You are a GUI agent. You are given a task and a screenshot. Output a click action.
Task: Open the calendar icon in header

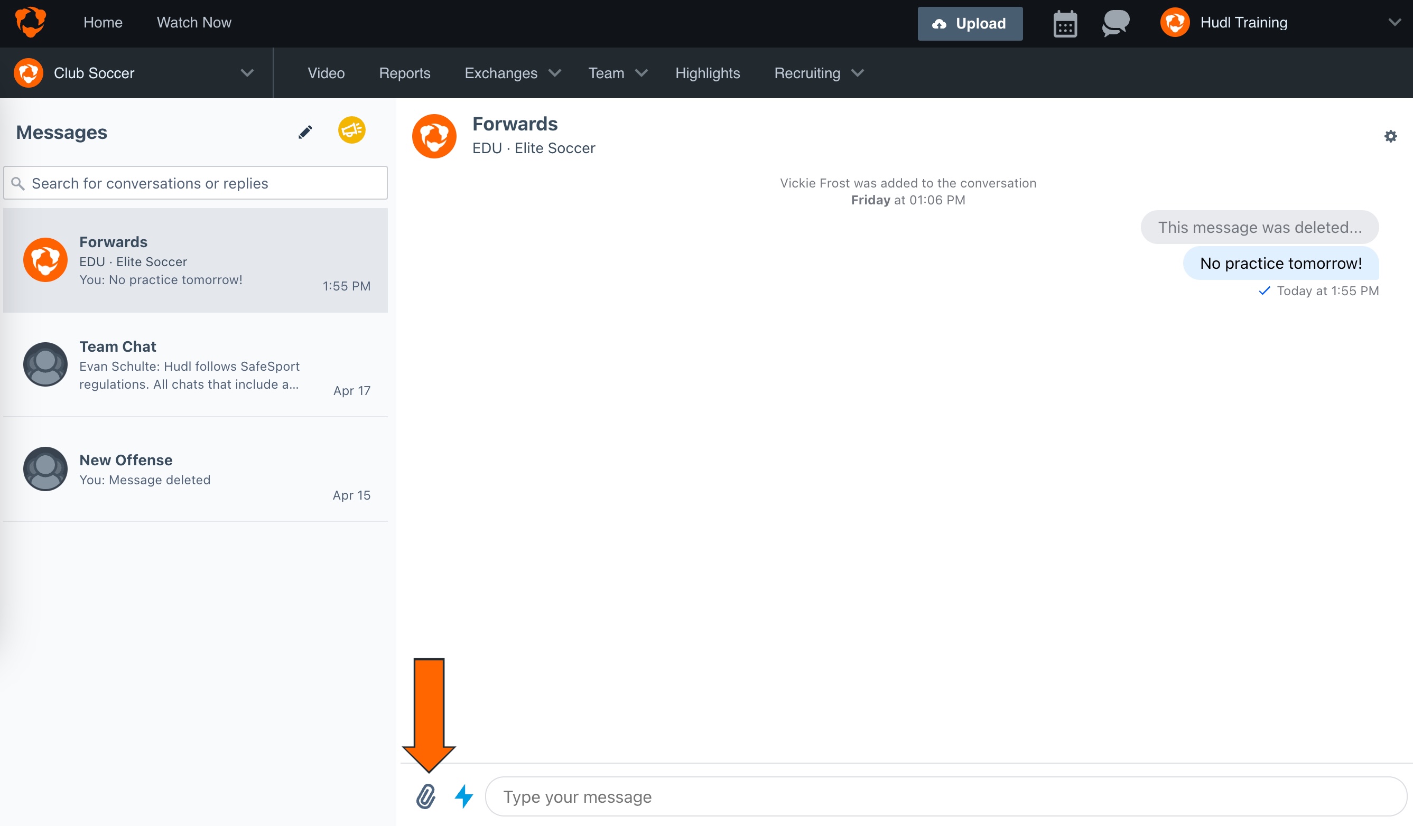[x=1065, y=24]
